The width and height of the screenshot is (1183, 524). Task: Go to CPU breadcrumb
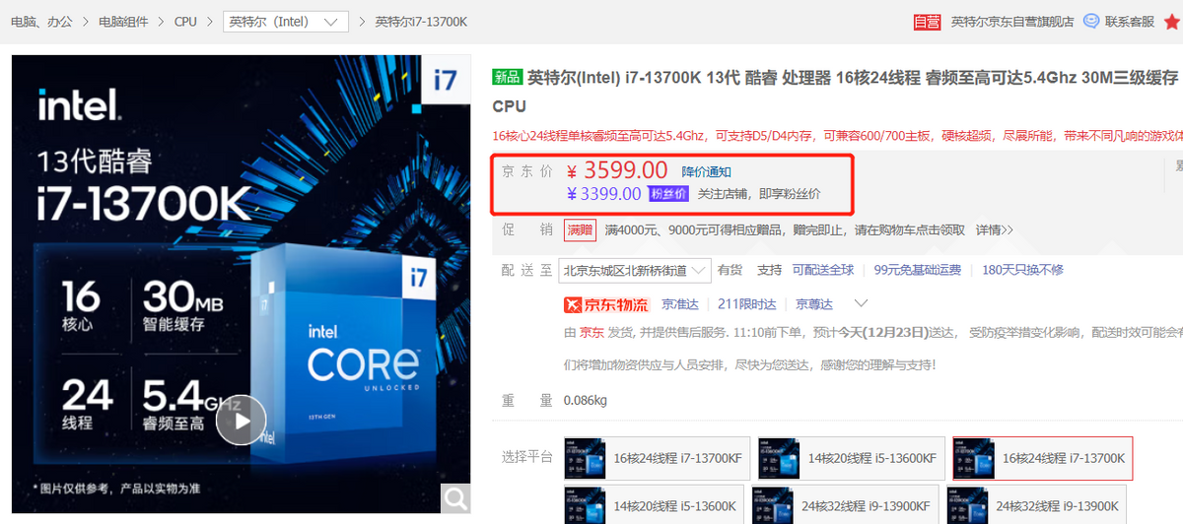click(x=185, y=22)
